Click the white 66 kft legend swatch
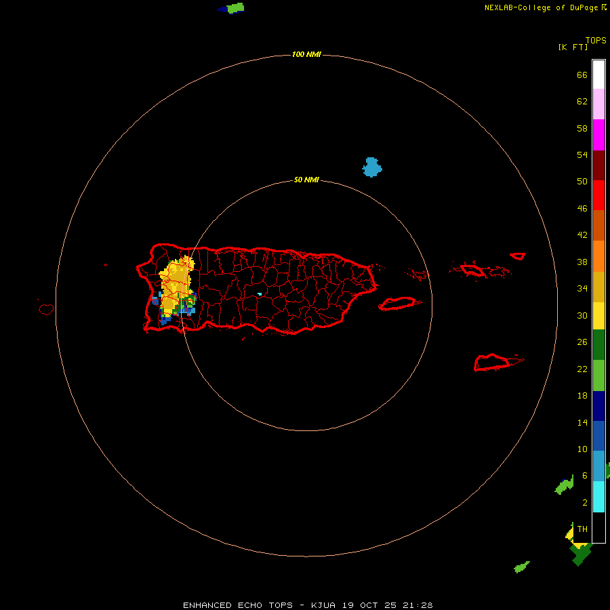 598,75
